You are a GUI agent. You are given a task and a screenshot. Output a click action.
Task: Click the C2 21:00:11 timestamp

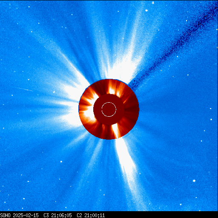tap(91, 215)
